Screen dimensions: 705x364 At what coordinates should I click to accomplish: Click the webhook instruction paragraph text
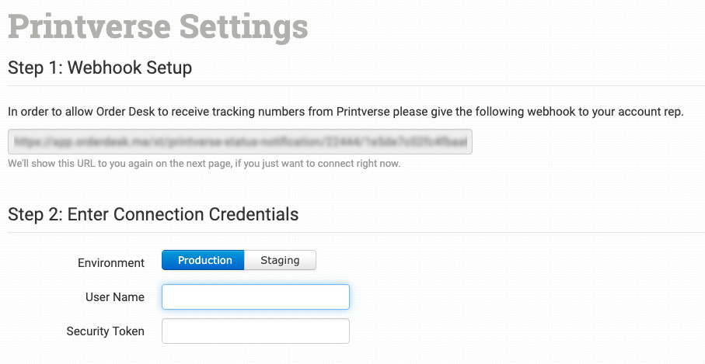pyautogui.click(x=346, y=112)
